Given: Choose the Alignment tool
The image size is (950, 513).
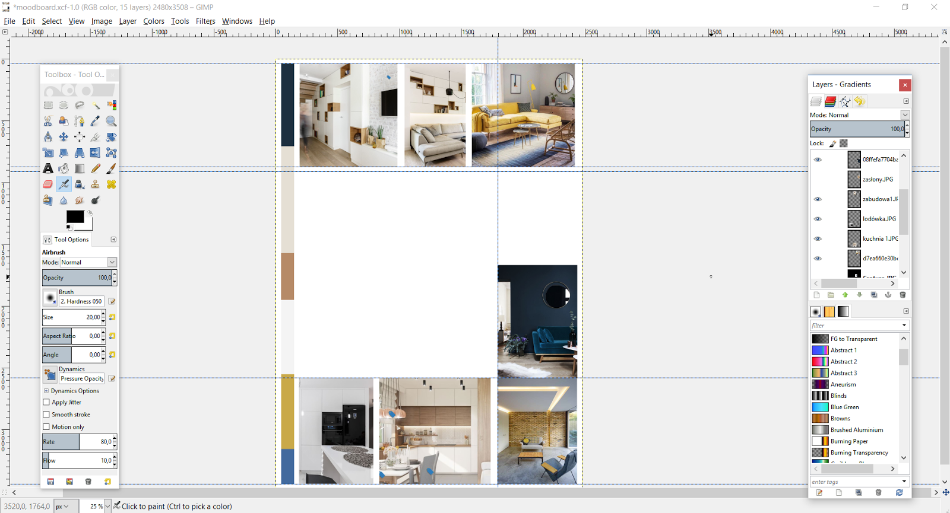Looking at the screenshot, I should (x=80, y=137).
